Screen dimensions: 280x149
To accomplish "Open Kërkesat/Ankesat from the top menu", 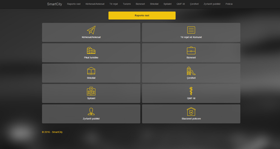I will pyautogui.click(x=95, y=4).
